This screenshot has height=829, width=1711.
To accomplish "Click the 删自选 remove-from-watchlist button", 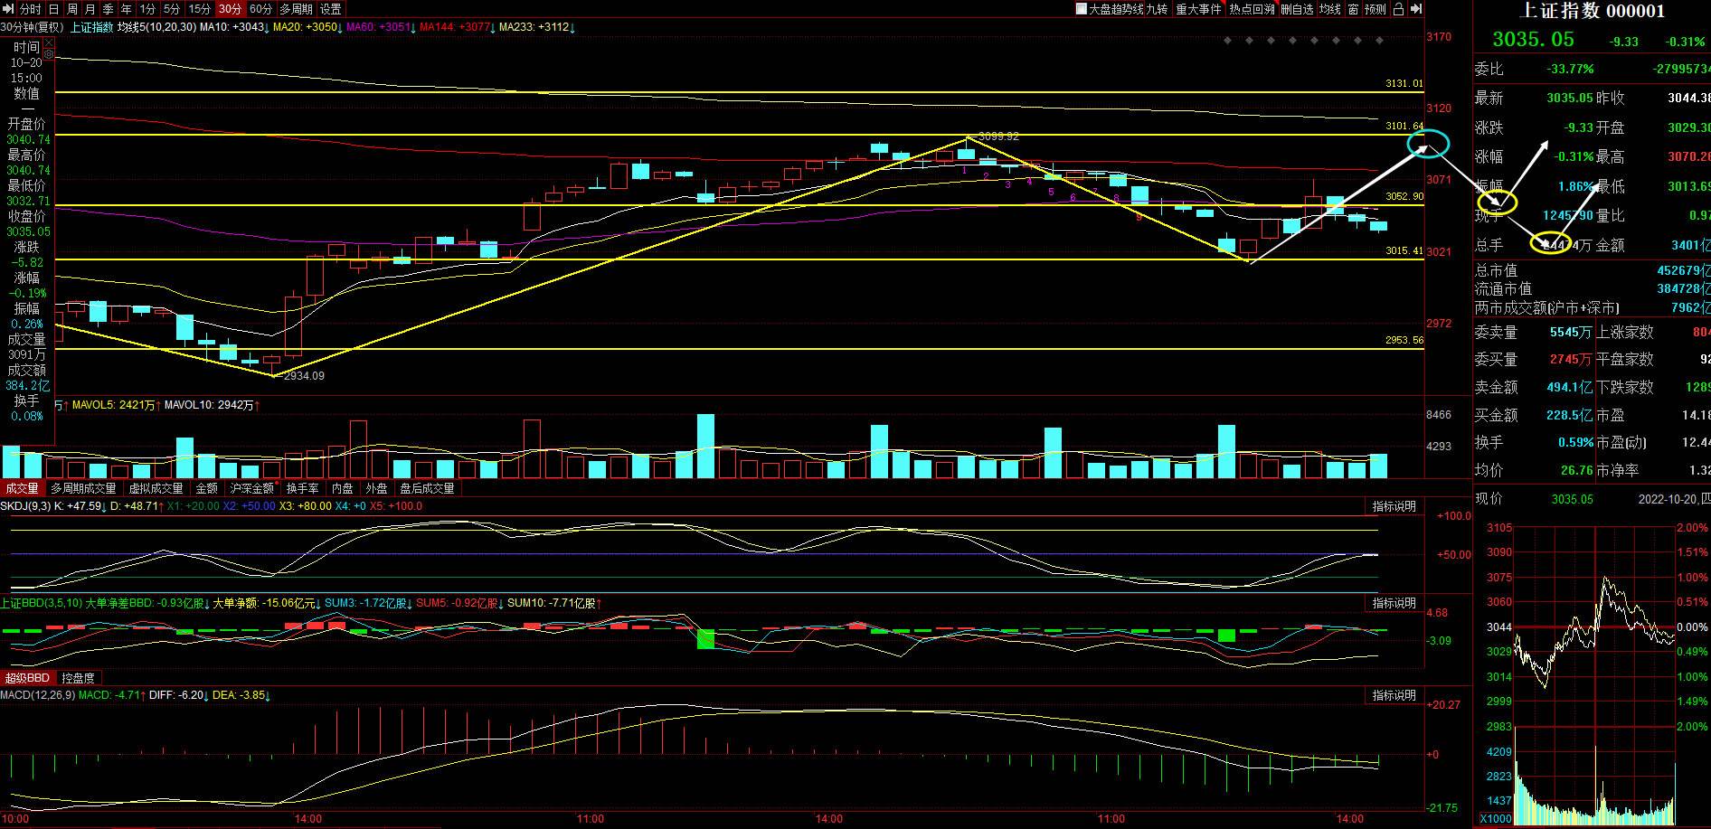I will [1297, 9].
